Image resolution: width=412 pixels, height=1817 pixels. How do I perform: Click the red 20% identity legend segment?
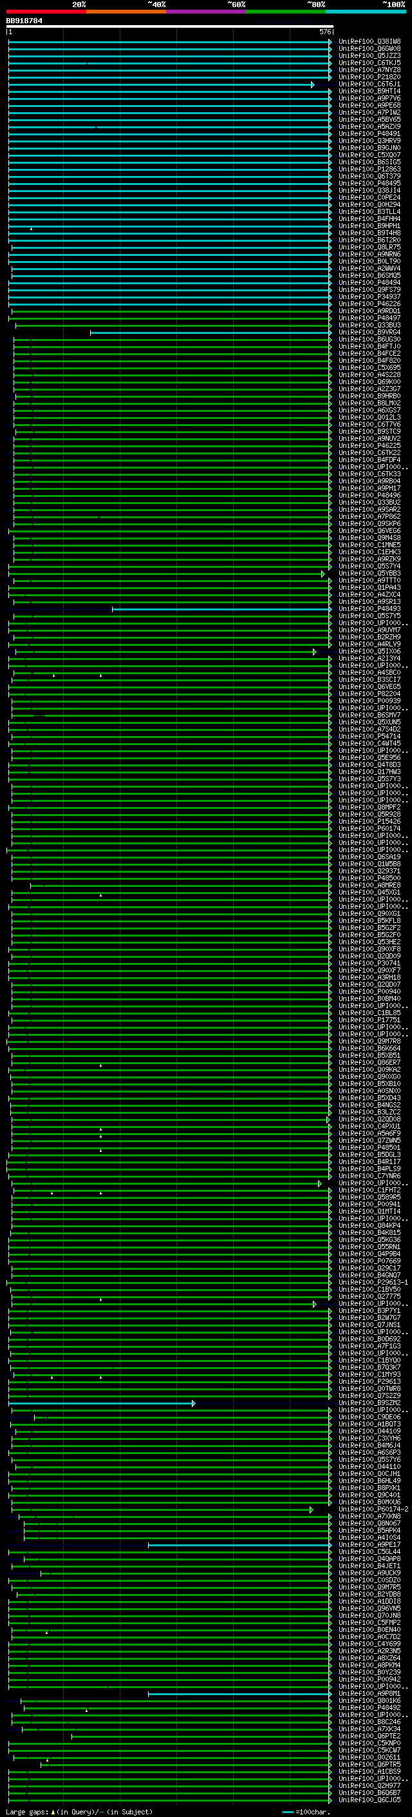coord(46,12)
